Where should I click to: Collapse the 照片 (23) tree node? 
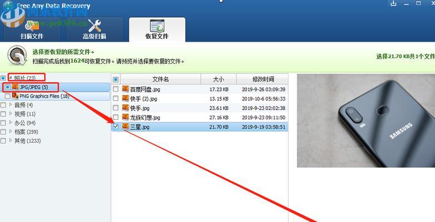point(10,78)
